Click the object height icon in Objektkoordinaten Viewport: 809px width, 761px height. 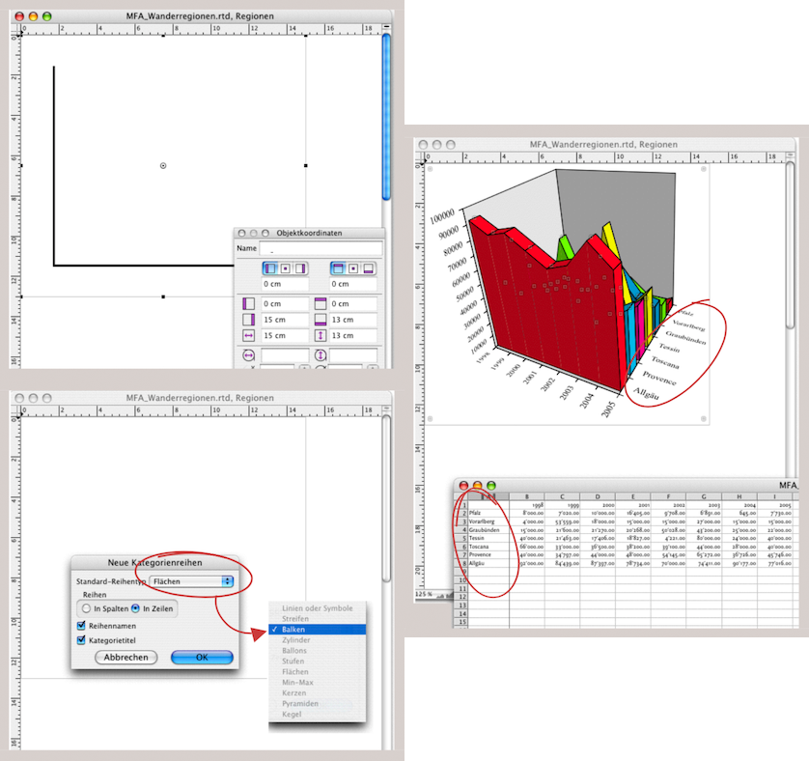tap(321, 335)
